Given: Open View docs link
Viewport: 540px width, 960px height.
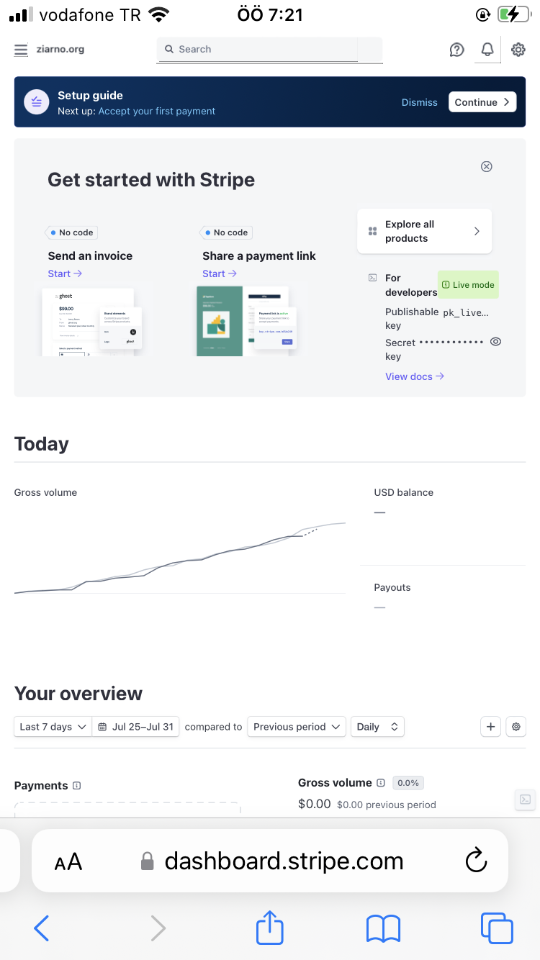Looking at the screenshot, I should 415,376.
